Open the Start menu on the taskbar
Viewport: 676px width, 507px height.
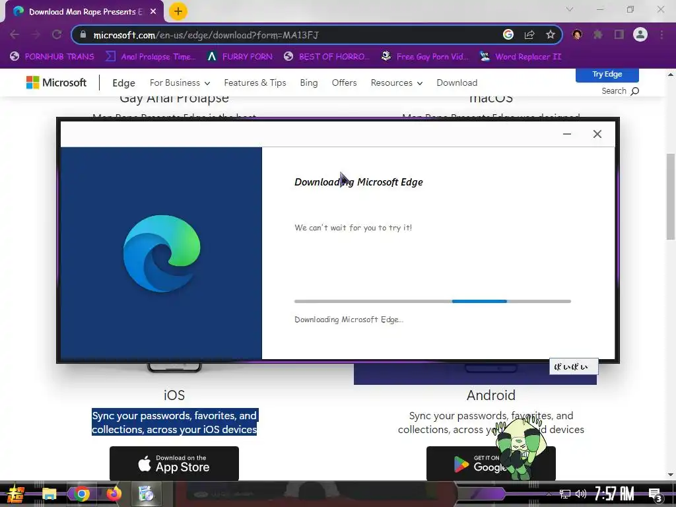[16, 494]
